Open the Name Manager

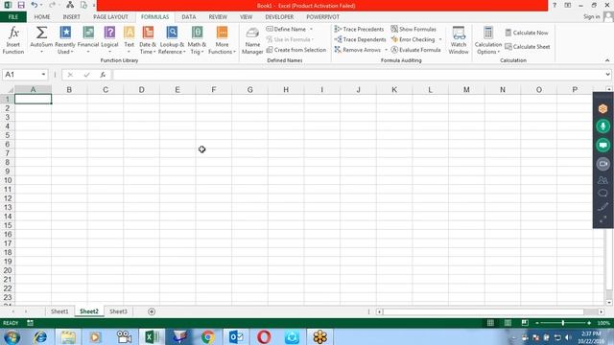252,40
